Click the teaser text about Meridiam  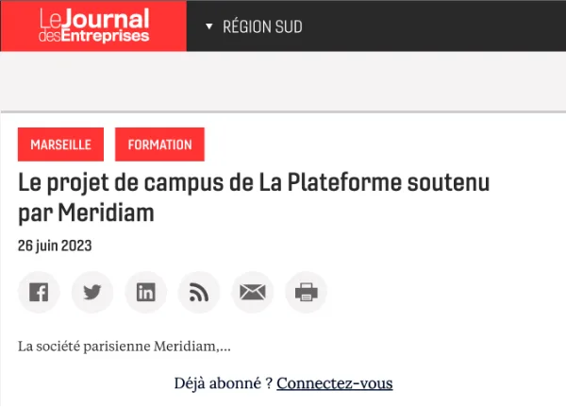125,347
